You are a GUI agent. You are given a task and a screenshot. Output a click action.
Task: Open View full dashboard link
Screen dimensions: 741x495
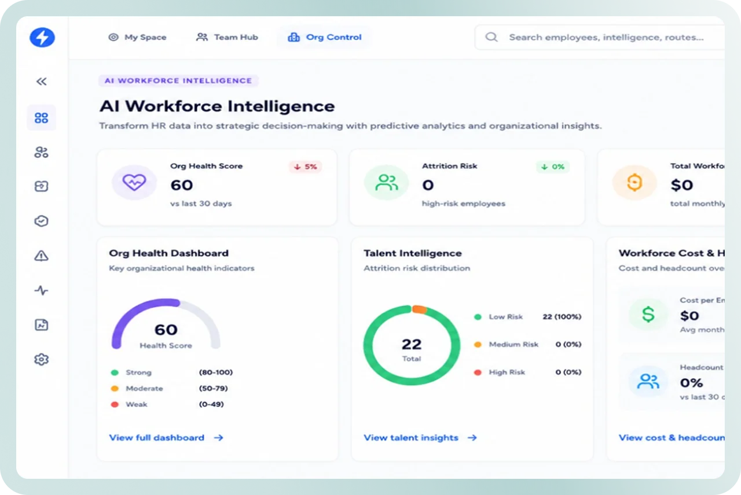[166, 438]
